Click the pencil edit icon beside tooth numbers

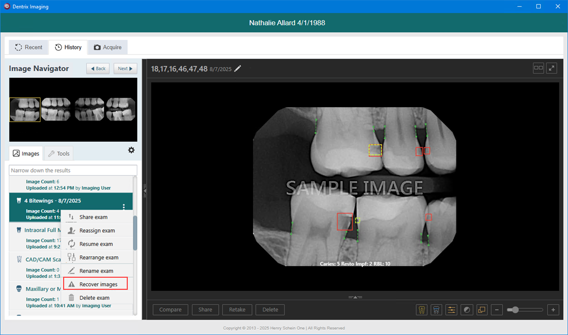[238, 68]
